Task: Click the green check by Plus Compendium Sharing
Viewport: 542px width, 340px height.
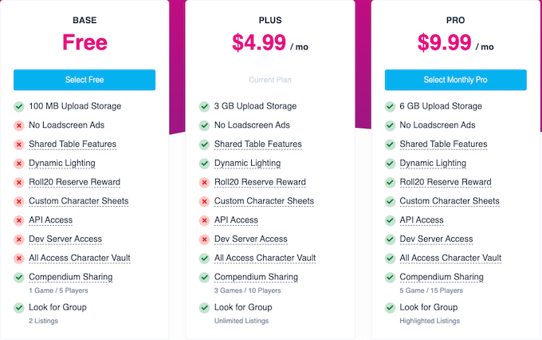Action: [x=204, y=278]
